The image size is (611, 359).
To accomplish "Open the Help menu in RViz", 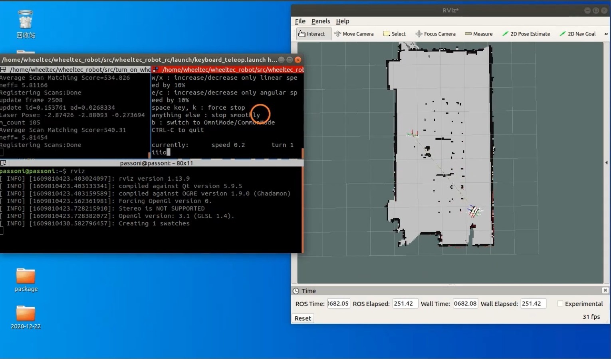I will click(342, 21).
